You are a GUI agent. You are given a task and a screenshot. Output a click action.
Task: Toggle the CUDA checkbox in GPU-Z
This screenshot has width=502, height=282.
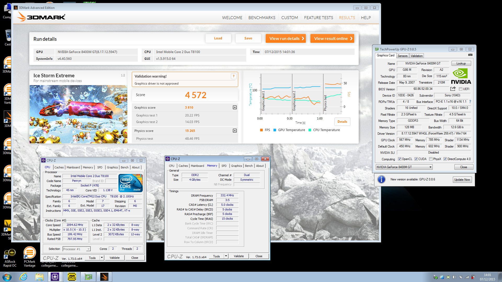[x=416, y=159]
